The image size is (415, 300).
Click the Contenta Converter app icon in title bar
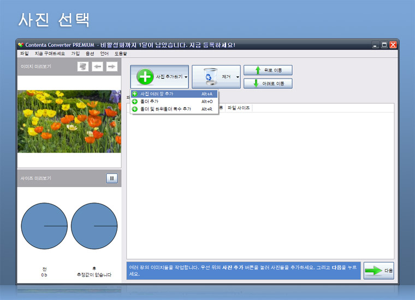pyautogui.click(x=21, y=45)
